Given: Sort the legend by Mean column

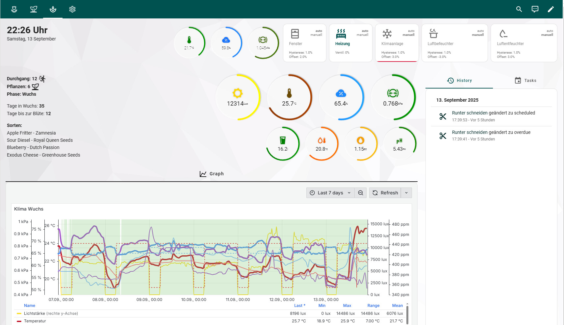Looking at the screenshot, I should (x=397, y=306).
